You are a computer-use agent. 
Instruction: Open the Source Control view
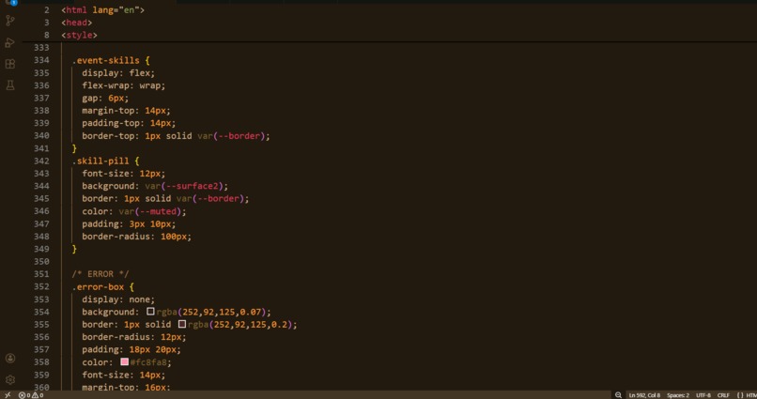tap(10, 21)
